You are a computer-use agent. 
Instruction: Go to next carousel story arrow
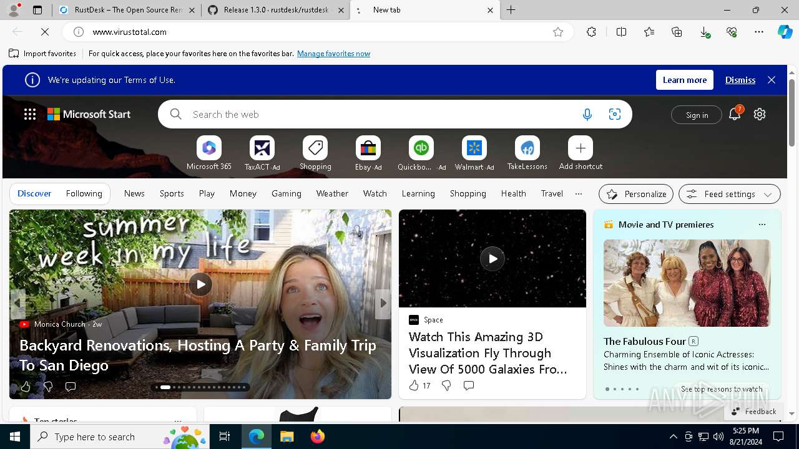[x=383, y=303]
